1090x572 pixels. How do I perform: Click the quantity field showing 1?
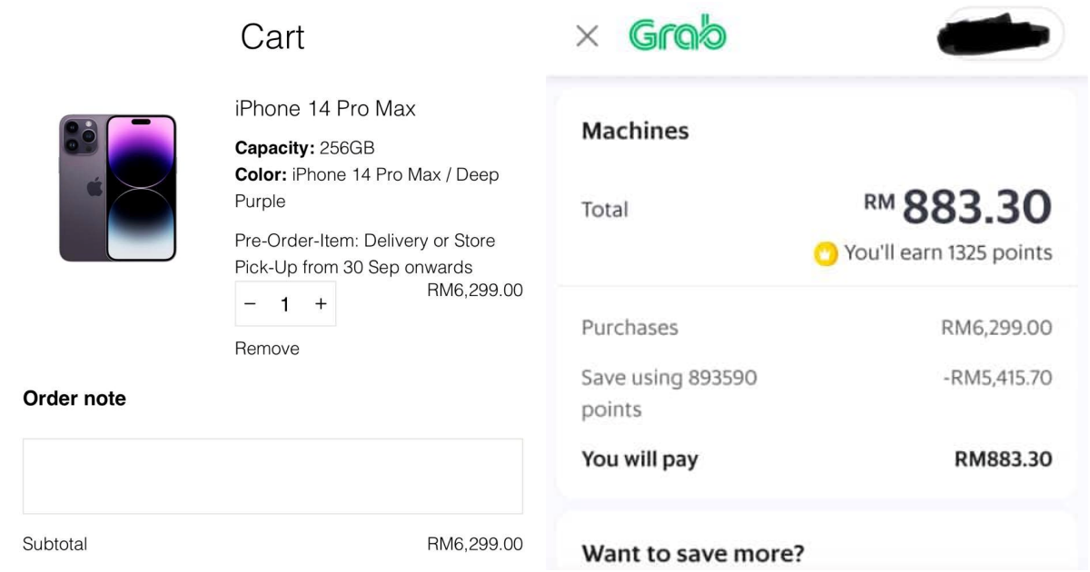coord(283,303)
